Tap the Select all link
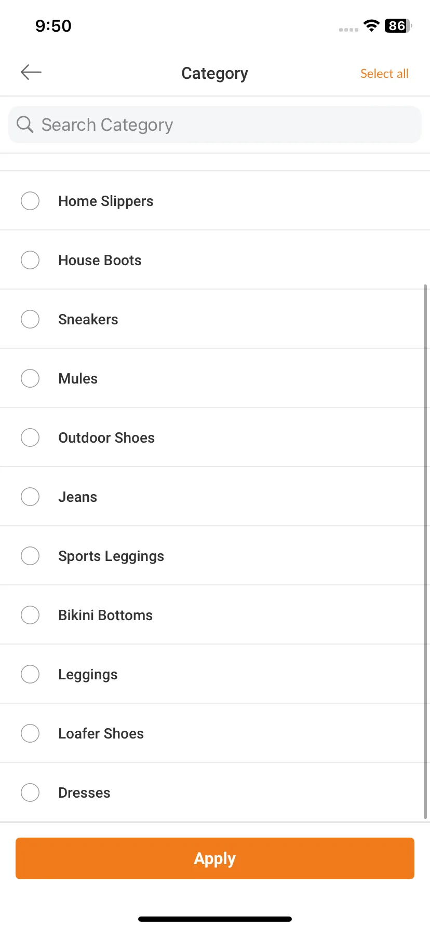 pyautogui.click(x=384, y=74)
